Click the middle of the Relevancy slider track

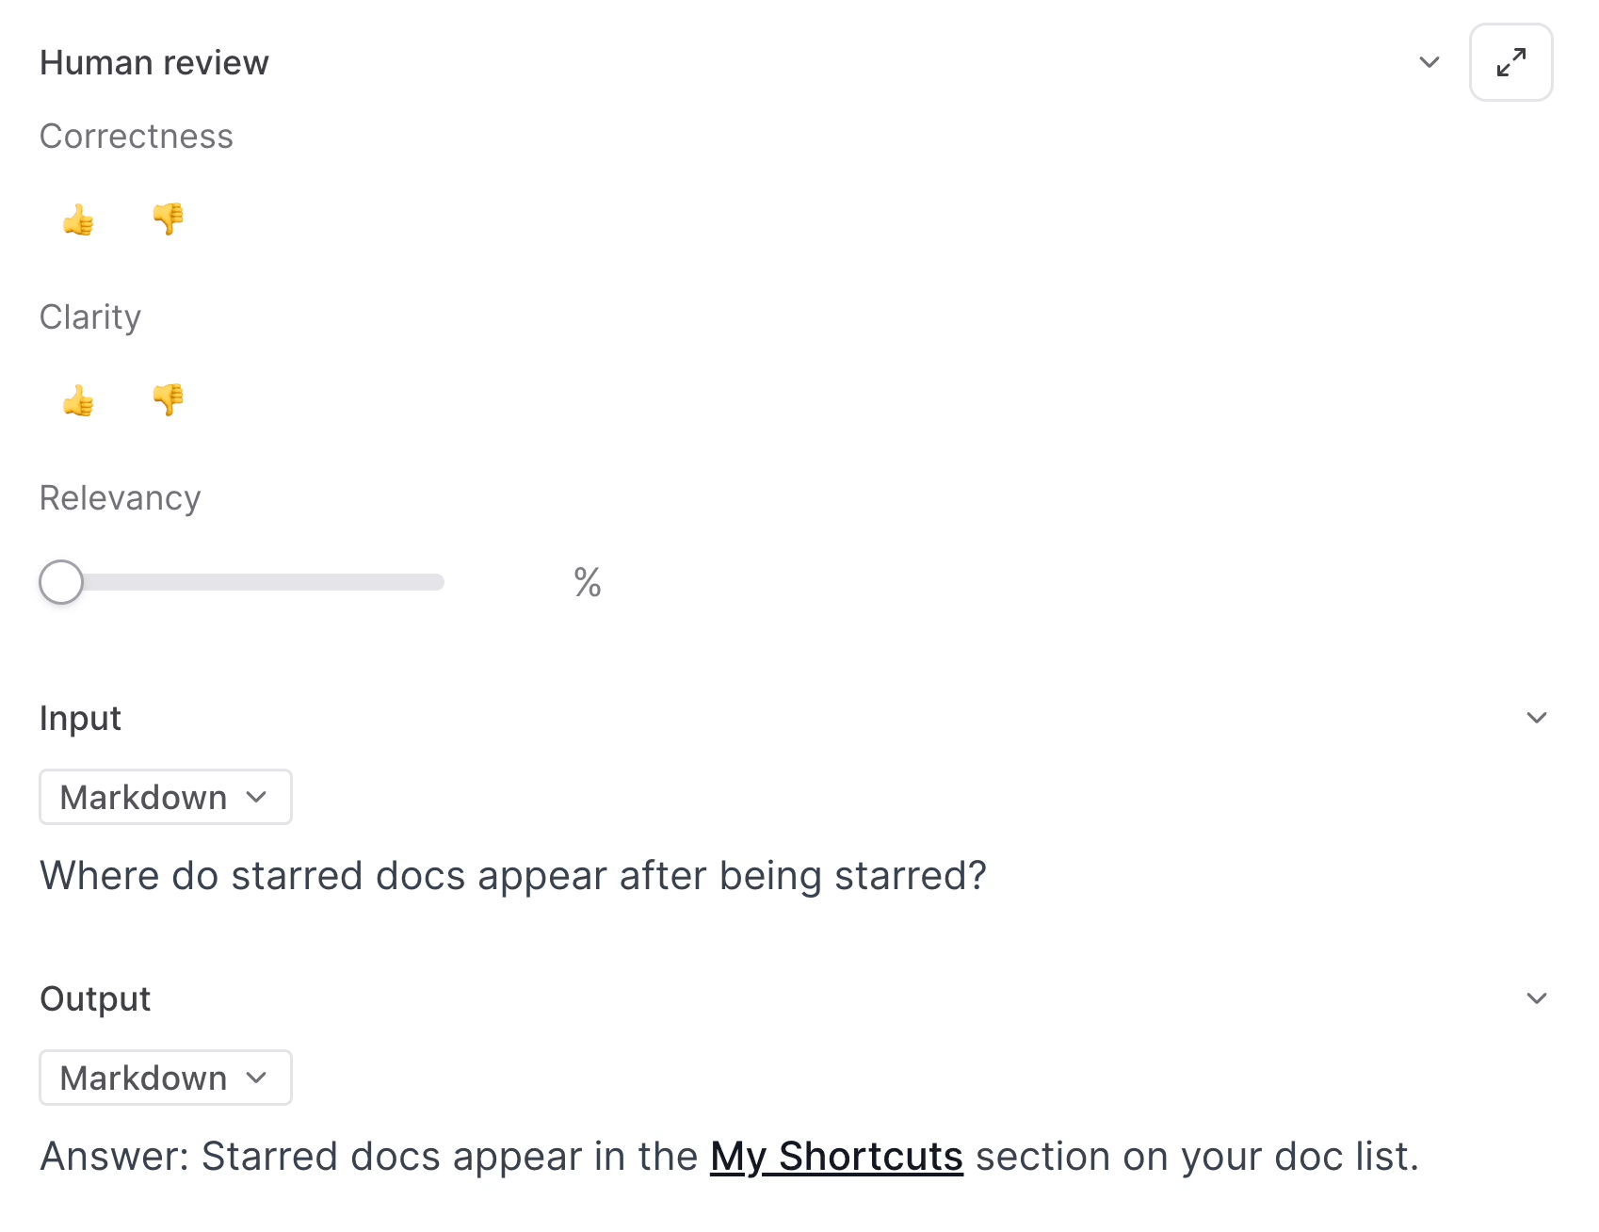click(x=243, y=582)
